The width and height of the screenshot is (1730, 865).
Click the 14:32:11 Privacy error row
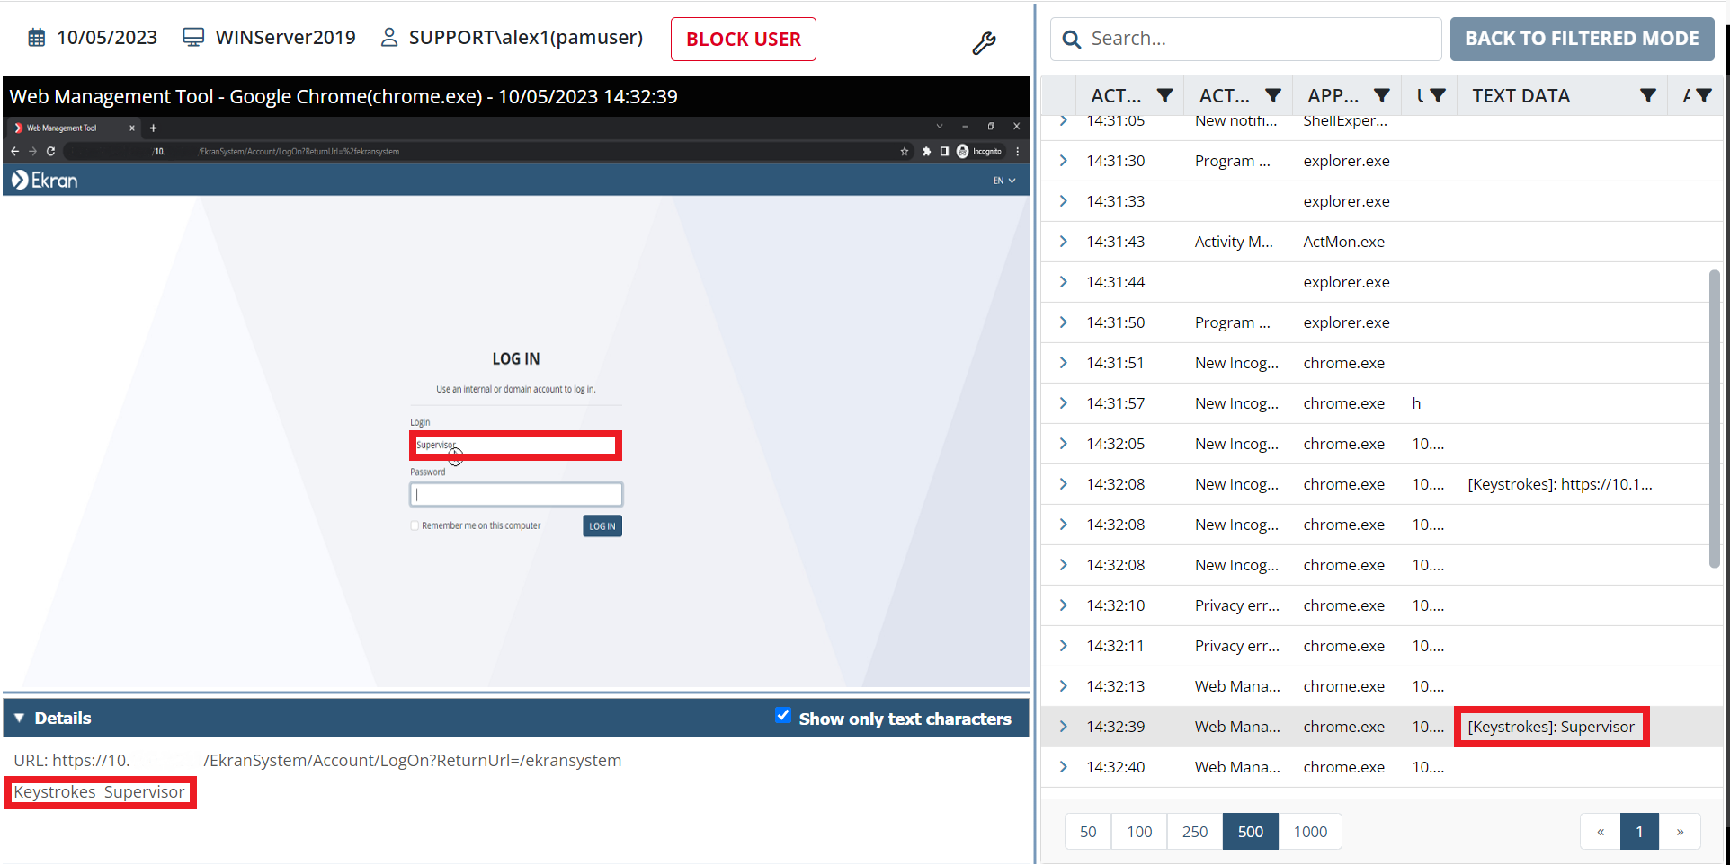[x=1380, y=646]
